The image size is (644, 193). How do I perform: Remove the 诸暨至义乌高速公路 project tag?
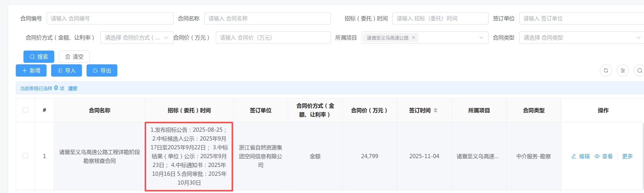(414, 38)
